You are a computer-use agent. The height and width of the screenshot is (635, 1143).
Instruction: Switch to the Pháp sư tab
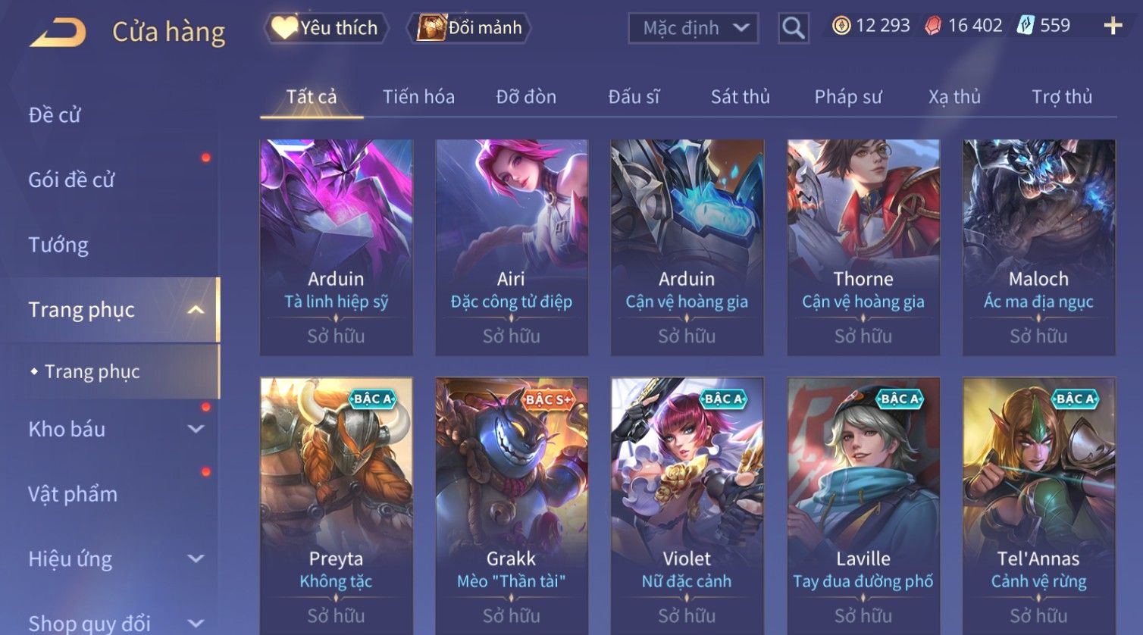(x=848, y=97)
